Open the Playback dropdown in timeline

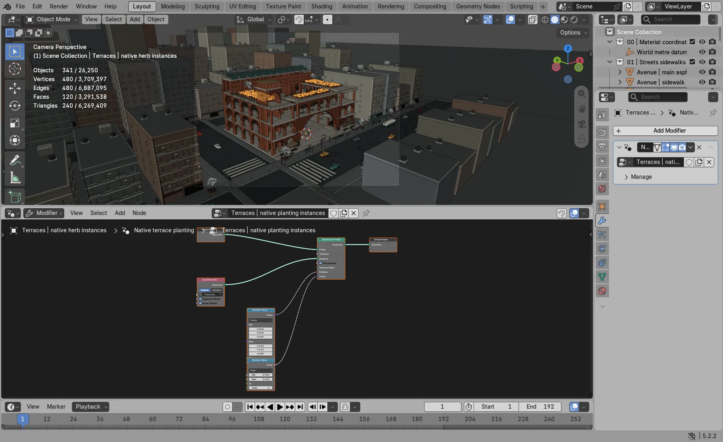click(90, 407)
